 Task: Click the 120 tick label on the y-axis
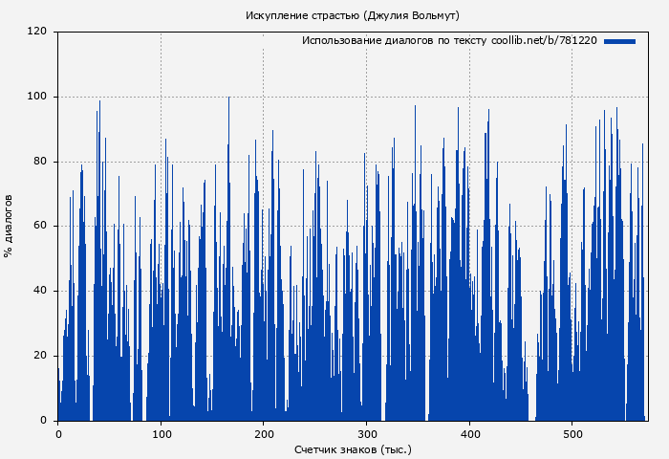37,32
